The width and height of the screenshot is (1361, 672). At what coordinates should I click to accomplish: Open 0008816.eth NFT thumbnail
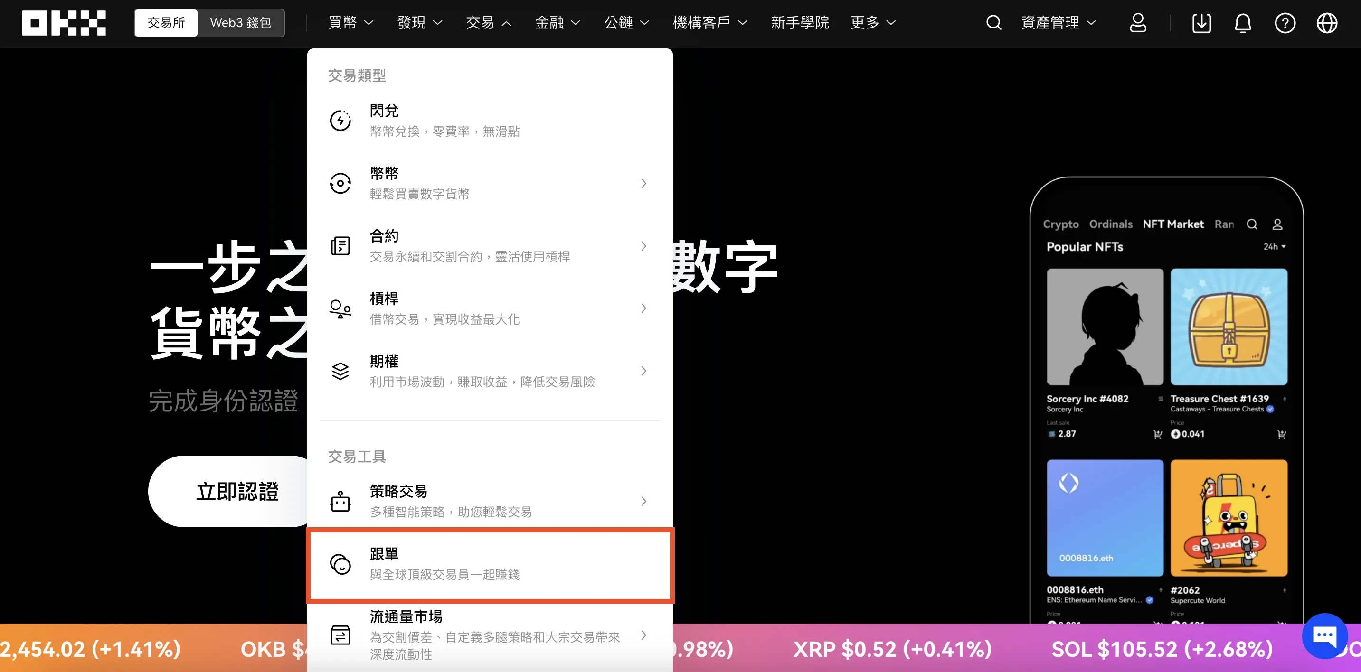click(x=1105, y=518)
